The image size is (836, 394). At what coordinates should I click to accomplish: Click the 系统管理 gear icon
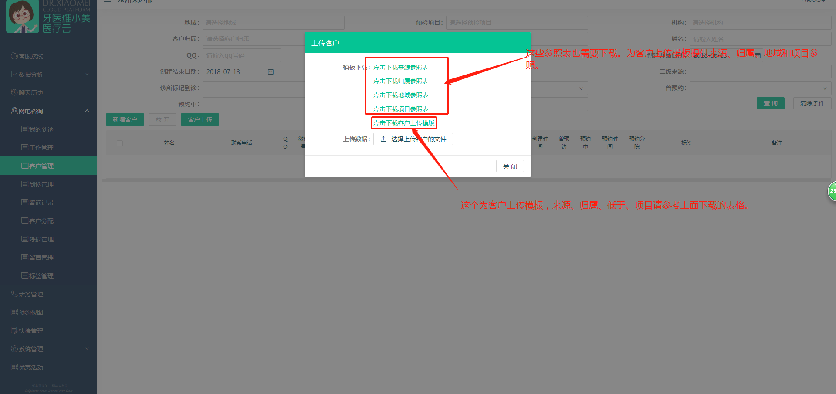tap(14, 349)
